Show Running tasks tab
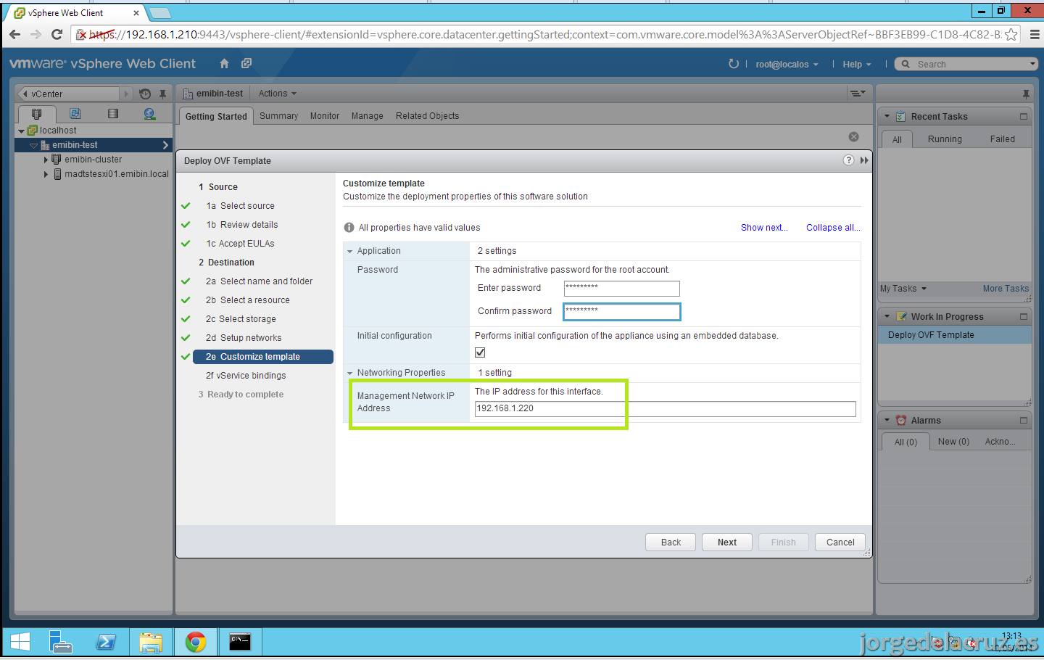The image size is (1044, 660). tap(945, 139)
